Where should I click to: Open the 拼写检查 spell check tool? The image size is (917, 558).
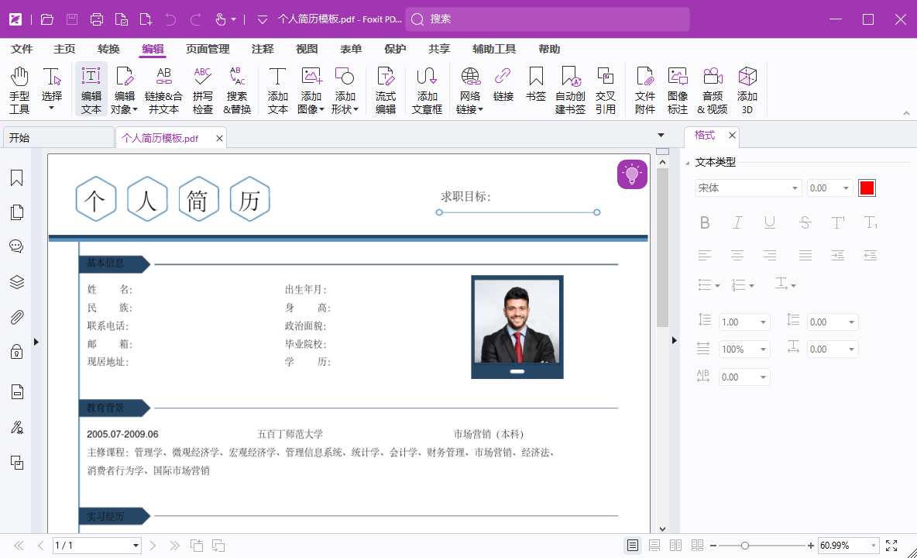click(201, 89)
